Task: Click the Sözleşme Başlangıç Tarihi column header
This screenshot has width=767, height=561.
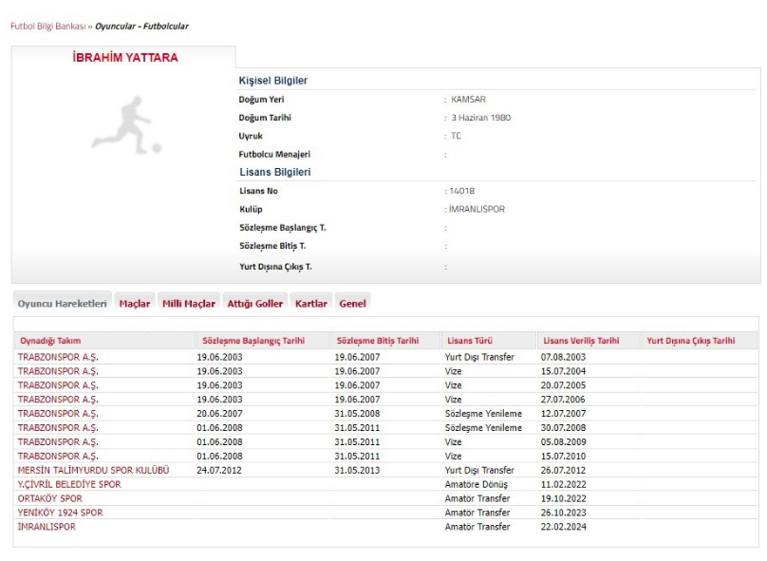Action: point(253,341)
